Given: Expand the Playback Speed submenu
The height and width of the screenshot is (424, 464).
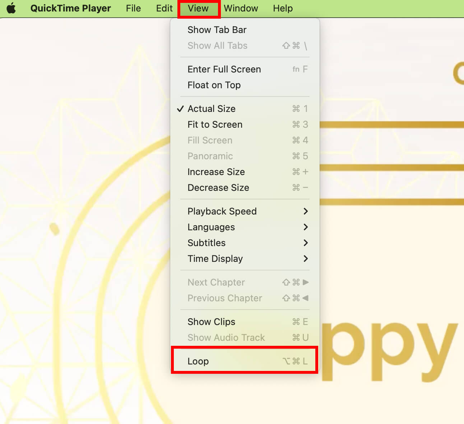Looking at the screenshot, I should [x=245, y=211].
